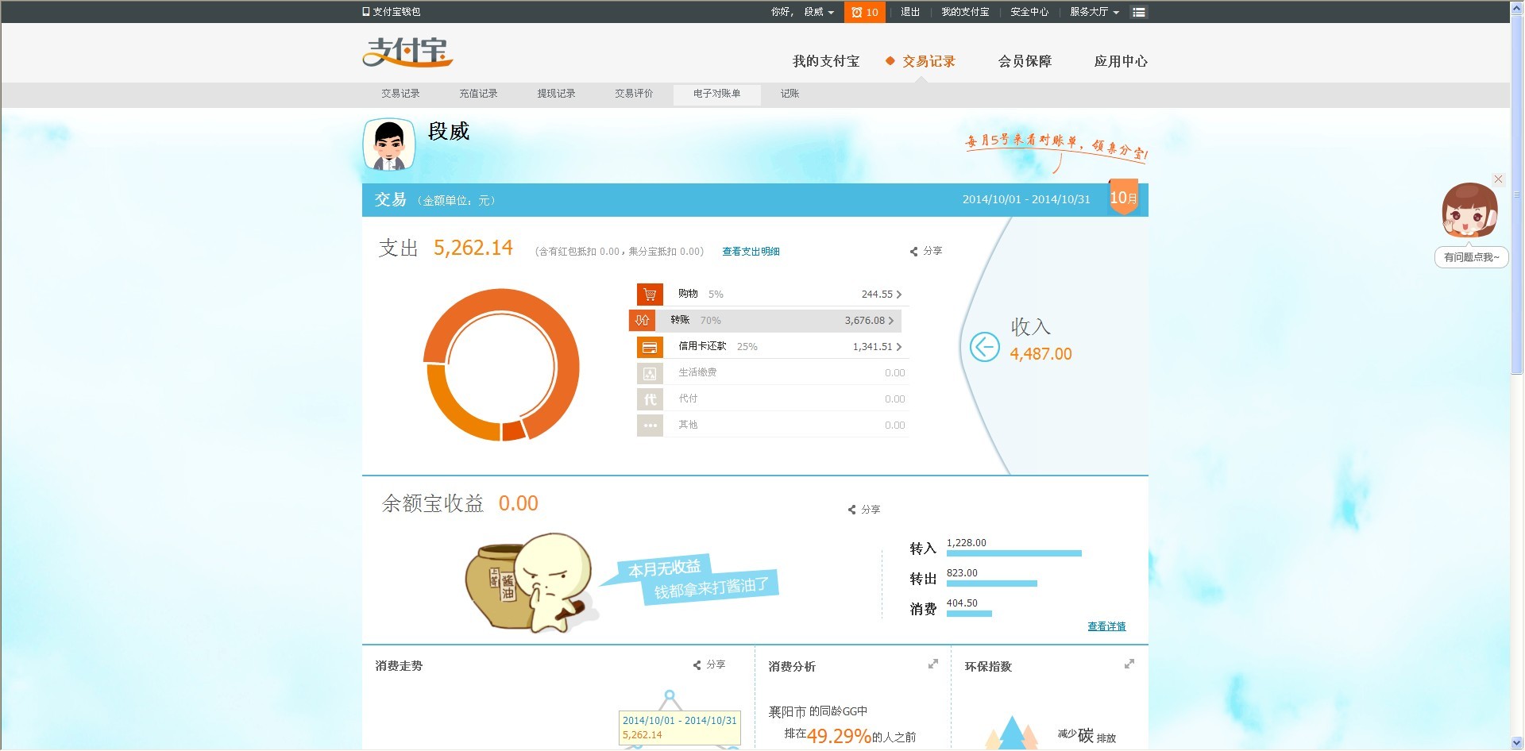Click the 49.29% ranking figure
This screenshot has height=751, width=1525.
pos(839,736)
